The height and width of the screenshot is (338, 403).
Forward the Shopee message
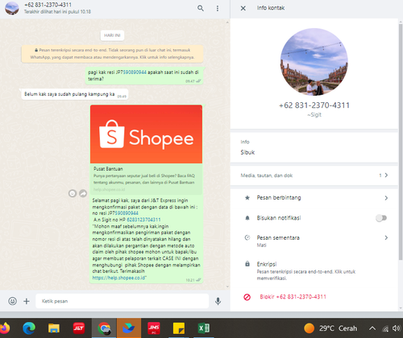83,193
